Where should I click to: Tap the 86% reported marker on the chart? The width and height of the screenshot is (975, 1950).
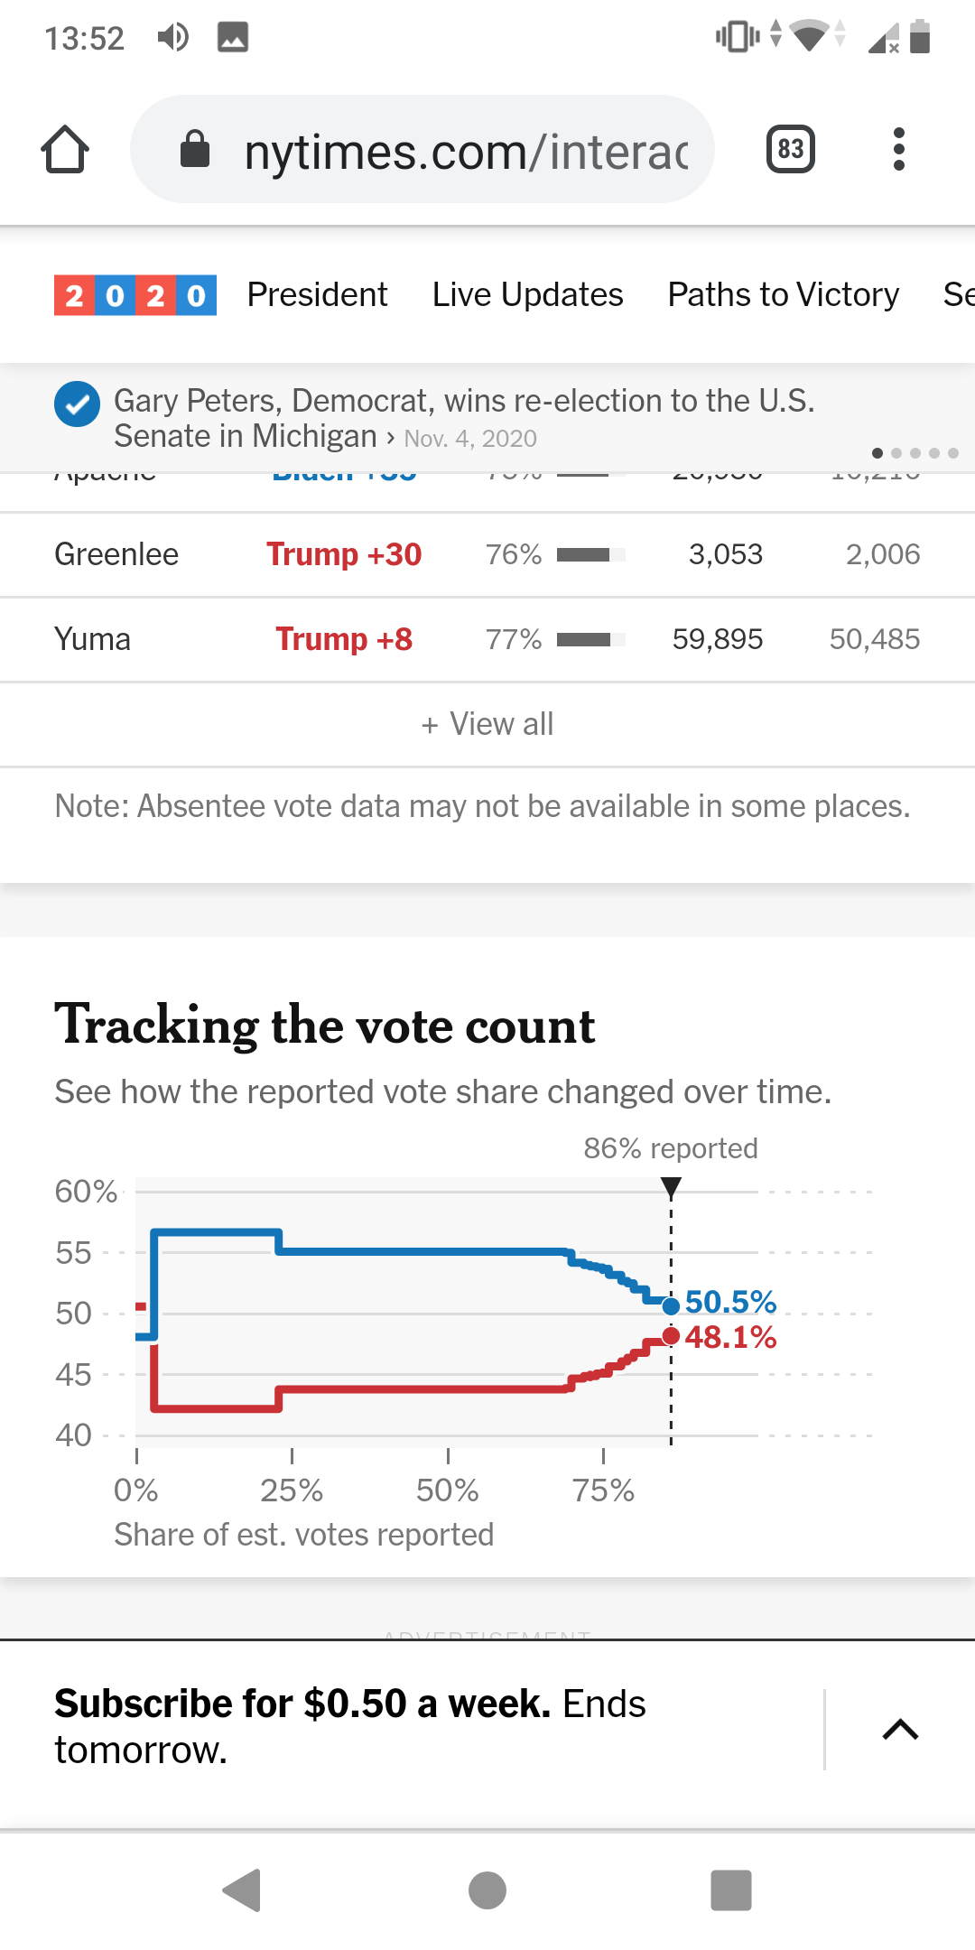[x=671, y=1185]
